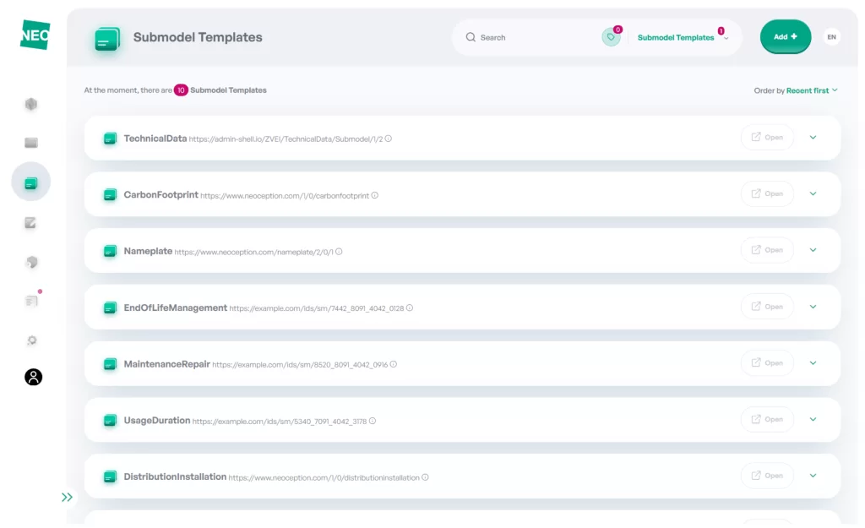Click the 7442_8091_4042_0128 example URL

click(317, 308)
